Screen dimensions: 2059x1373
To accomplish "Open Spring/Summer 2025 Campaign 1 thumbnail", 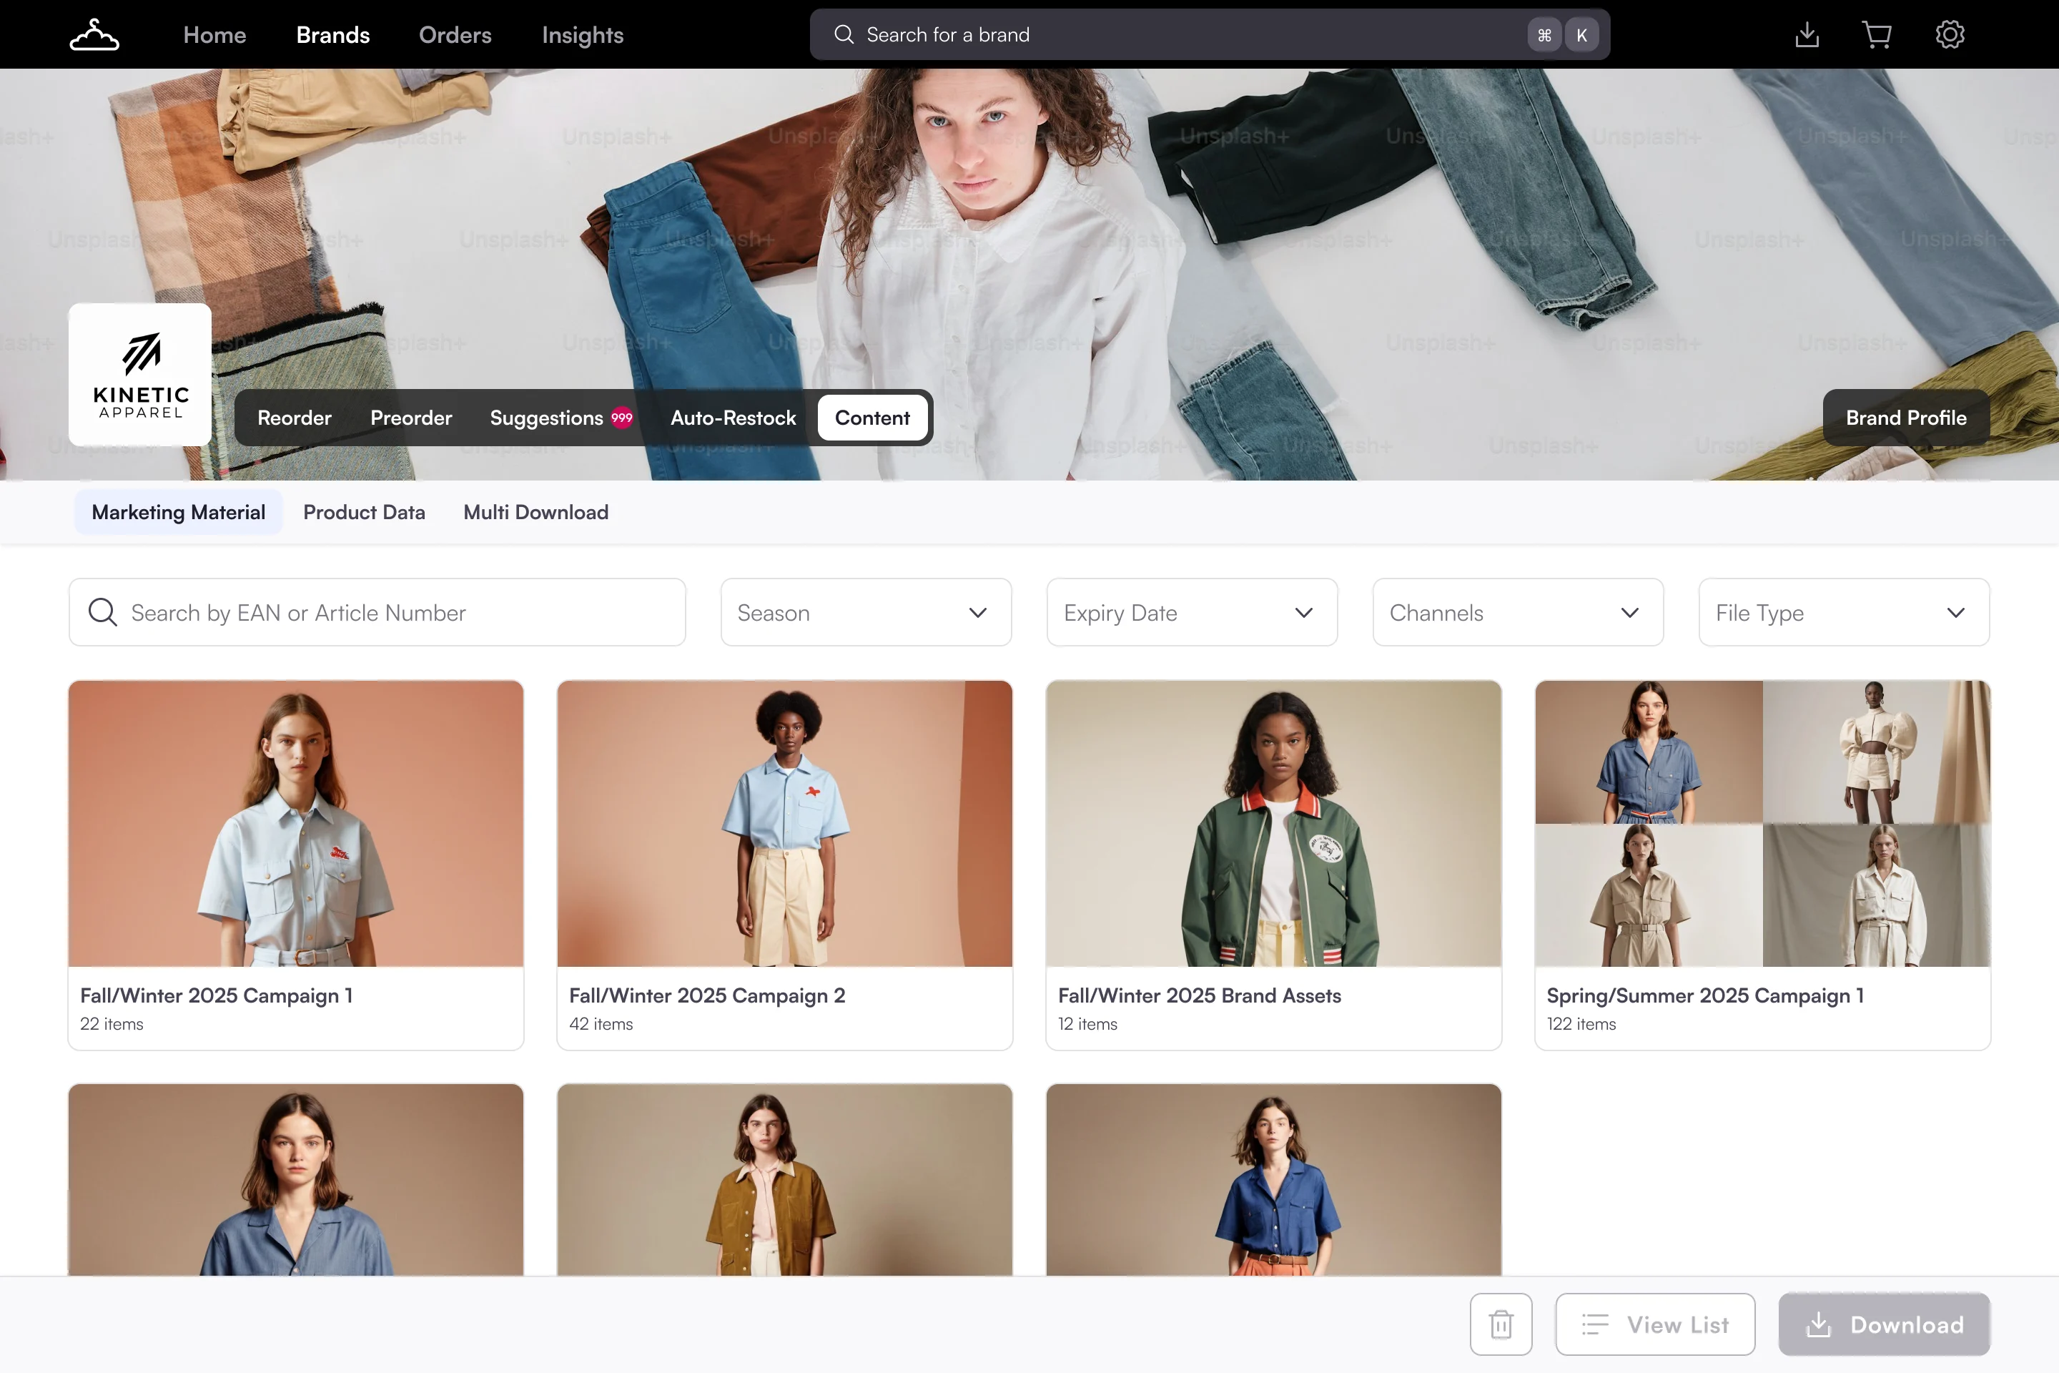I will tap(1762, 823).
